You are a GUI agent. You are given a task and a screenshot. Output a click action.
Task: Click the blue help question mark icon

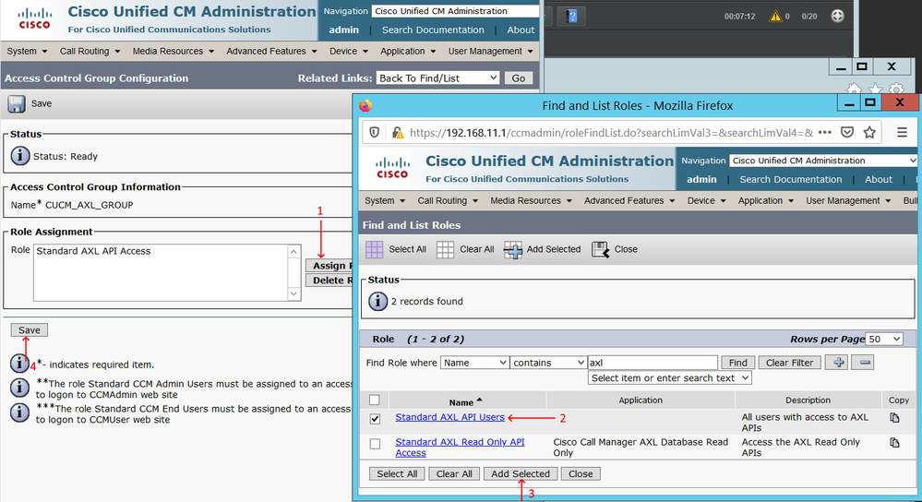tap(572, 17)
